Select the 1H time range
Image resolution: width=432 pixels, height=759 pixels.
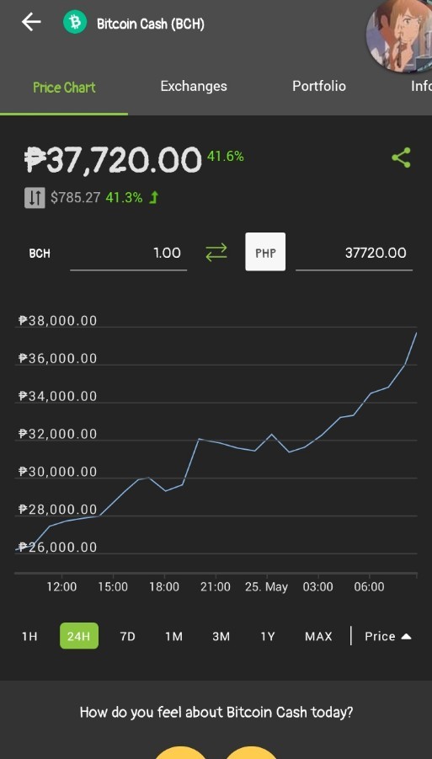[x=29, y=636]
